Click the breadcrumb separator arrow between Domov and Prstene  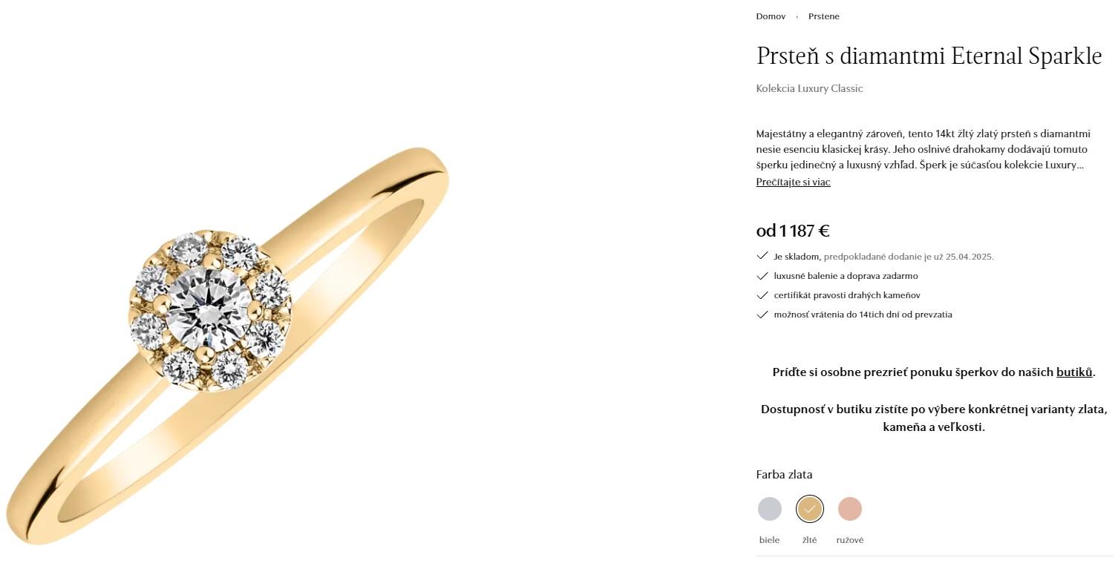coord(797,16)
